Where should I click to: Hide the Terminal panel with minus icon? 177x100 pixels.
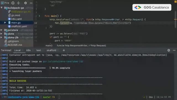tap(174, 50)
